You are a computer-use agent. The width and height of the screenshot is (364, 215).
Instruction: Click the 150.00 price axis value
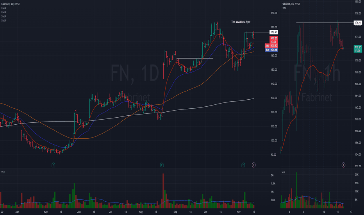(274, 70)
